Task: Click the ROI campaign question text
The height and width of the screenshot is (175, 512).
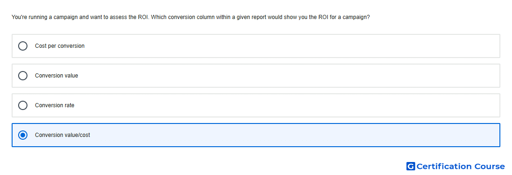Action: click(191, 17)
